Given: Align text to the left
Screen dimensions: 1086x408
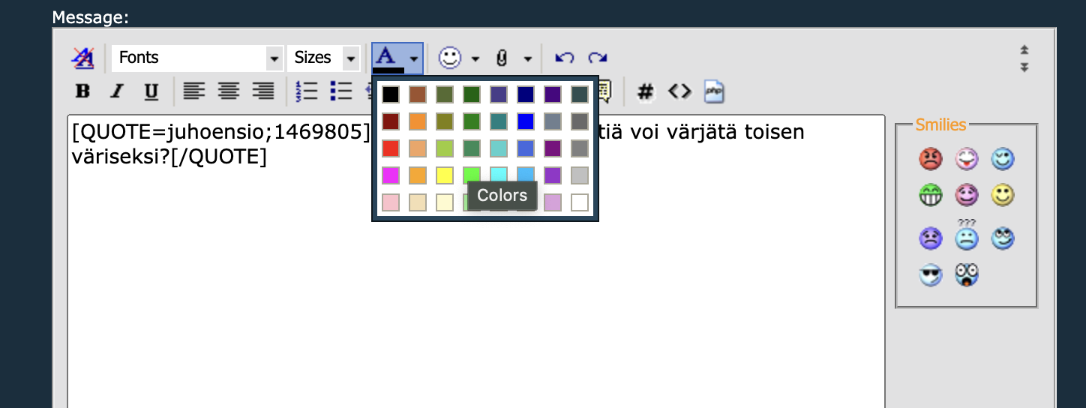Looking at the screenshot, I should tap(194, 91).
